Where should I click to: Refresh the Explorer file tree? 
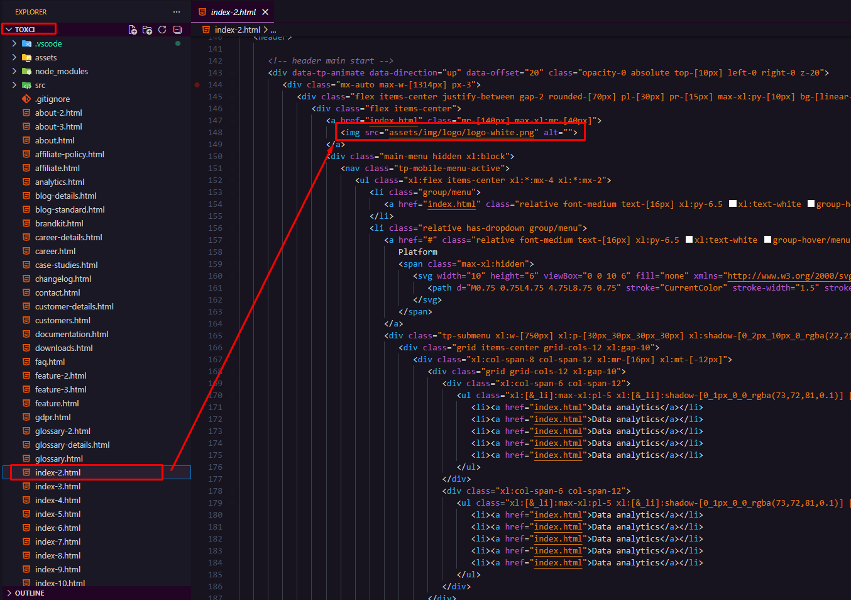[x=162, y=30]
